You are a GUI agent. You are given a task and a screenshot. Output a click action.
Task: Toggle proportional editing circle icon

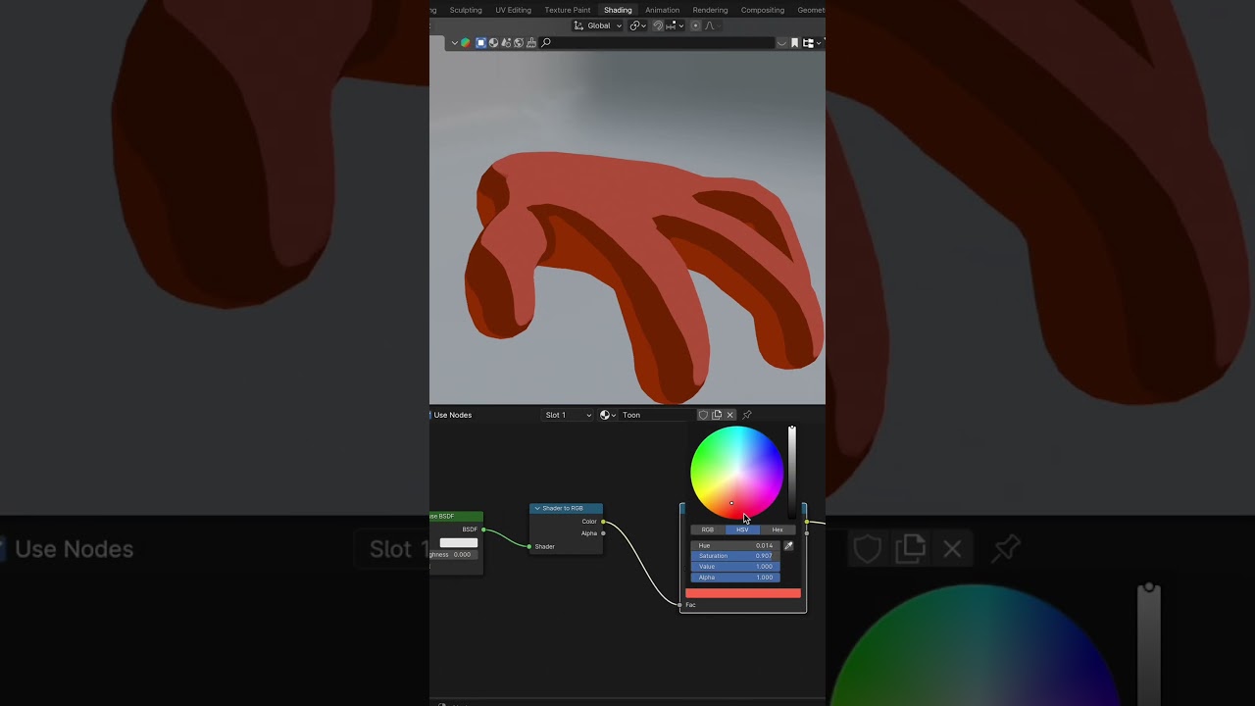tap(695, 25)
